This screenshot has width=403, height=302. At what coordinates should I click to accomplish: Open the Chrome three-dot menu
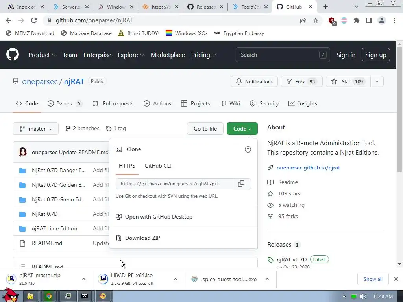coord(394,20)
